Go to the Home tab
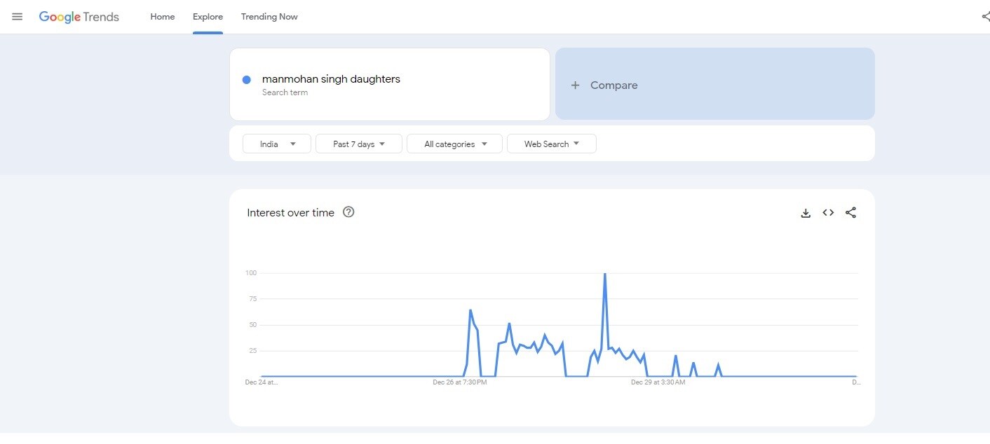Image resolution: width=990 pixels, height=444 pixels. [163, 17]
